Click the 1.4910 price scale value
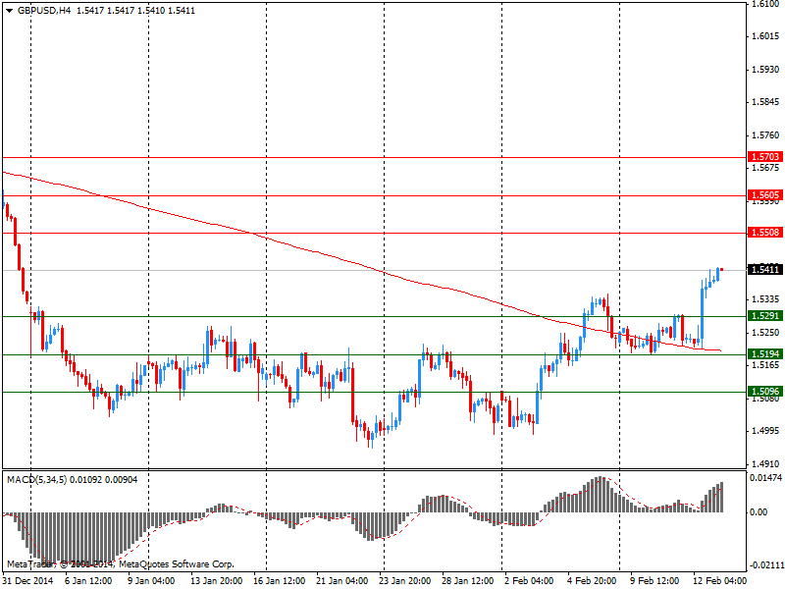785x589 pixels. [765, 463]
